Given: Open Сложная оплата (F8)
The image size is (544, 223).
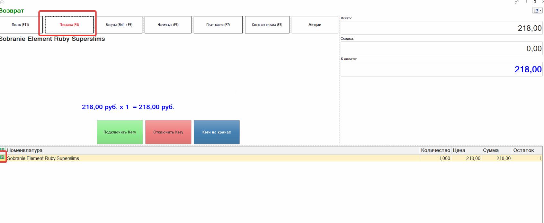Looking at the screenshot, I should (267, 25).
